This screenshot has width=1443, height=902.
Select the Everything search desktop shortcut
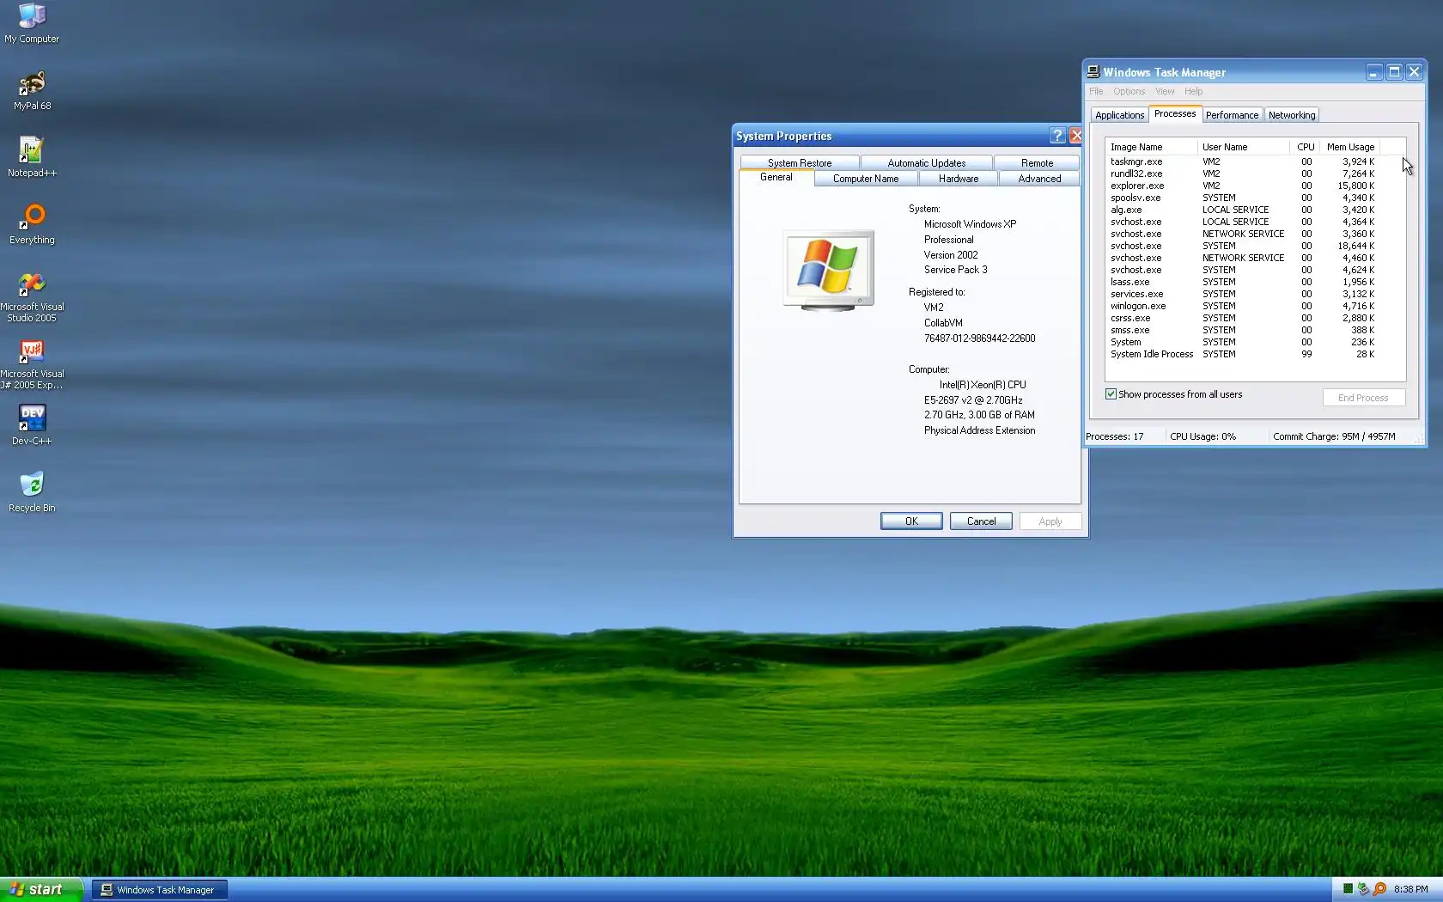tap(32, 225)
